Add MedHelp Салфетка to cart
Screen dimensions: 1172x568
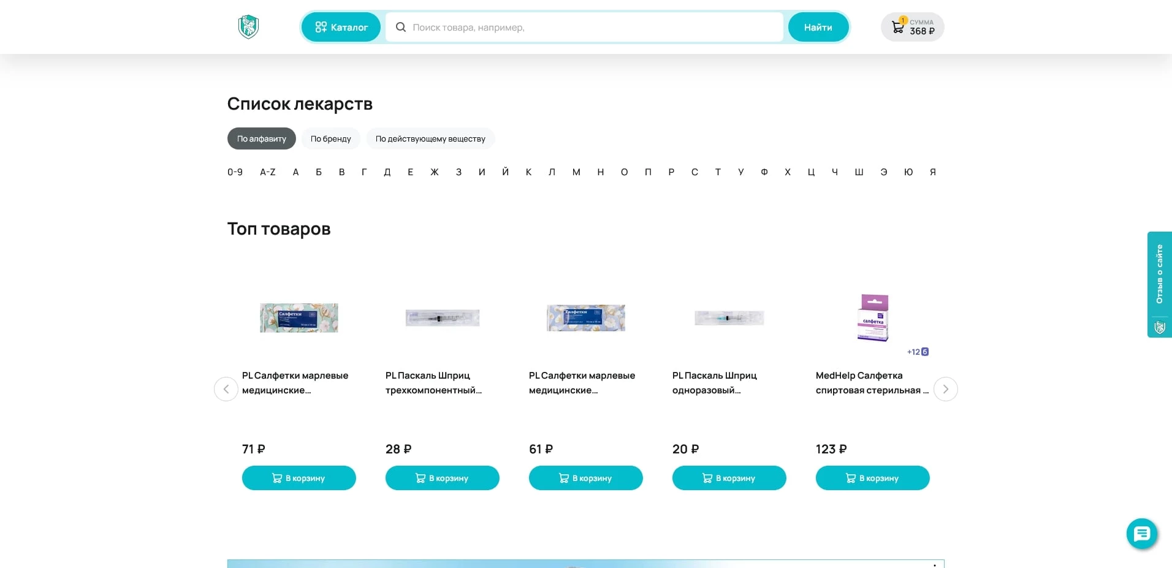coord(872,478)
